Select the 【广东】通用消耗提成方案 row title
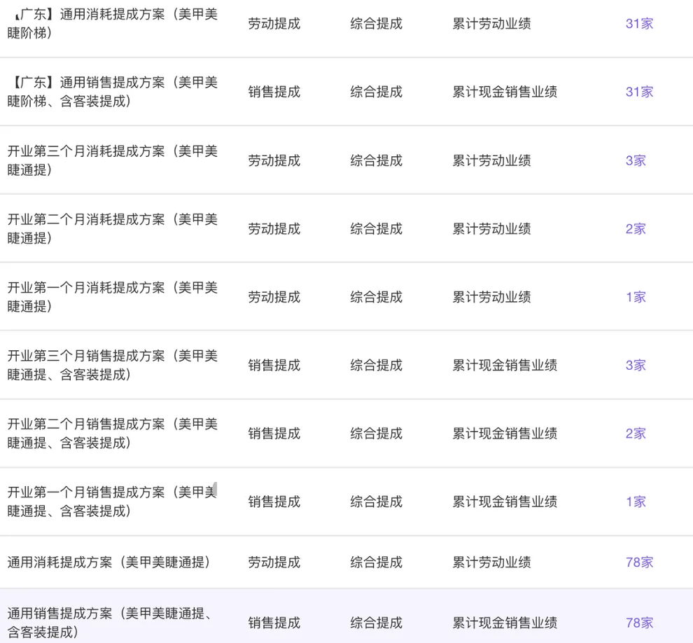 pyautogui.click(x=112, y=23)
